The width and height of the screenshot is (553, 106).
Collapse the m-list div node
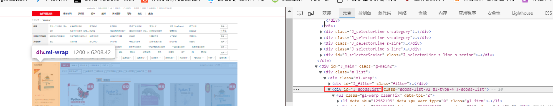coord(321,72)
